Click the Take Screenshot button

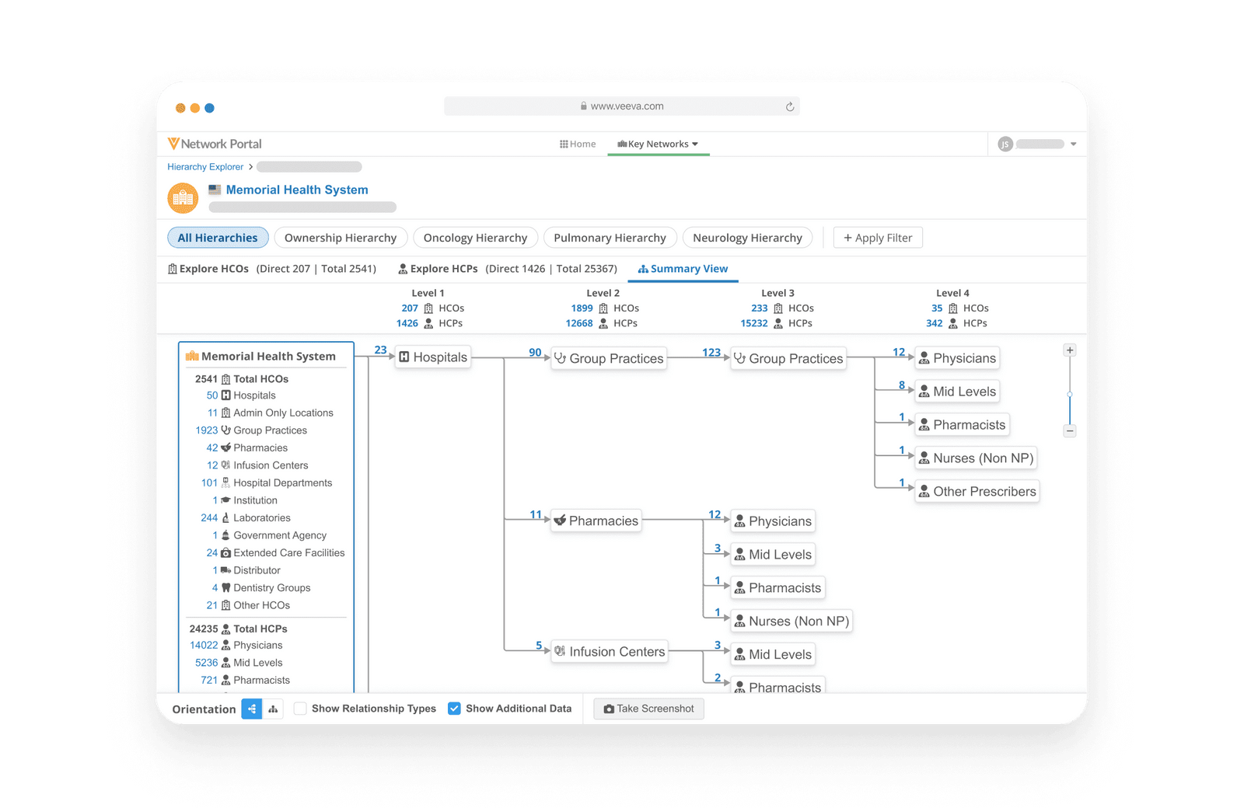tap(648, 709)
